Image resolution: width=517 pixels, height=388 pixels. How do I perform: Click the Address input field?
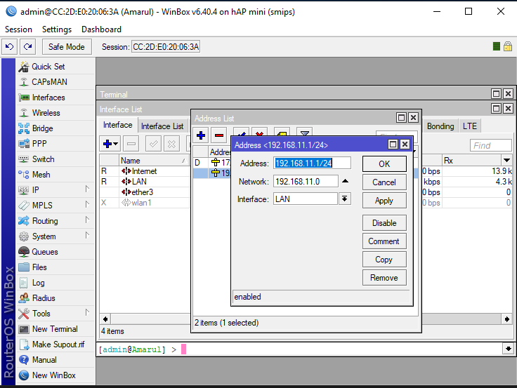tap(312, 163)
